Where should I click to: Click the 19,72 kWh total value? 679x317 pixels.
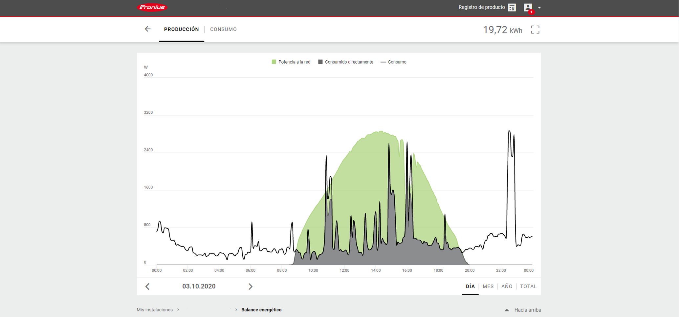pyautogui.click(x=502, y=30)
